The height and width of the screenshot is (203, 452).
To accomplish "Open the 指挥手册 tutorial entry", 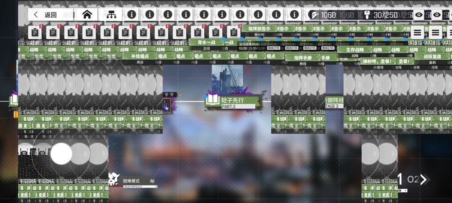I will 303,58.
